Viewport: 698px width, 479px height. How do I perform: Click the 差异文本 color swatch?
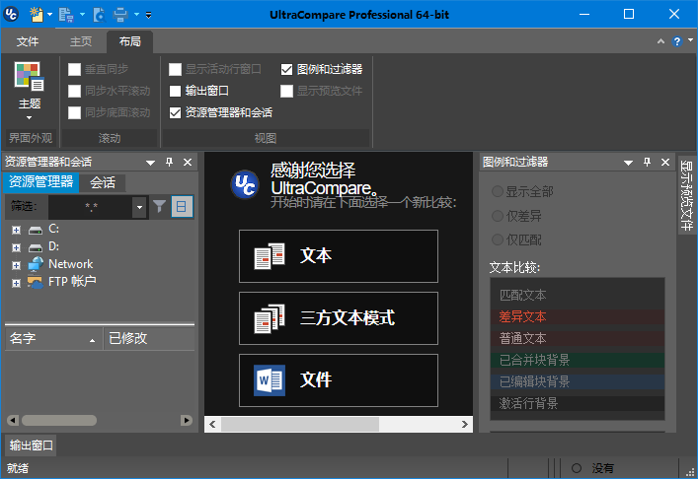click(578, 316)
